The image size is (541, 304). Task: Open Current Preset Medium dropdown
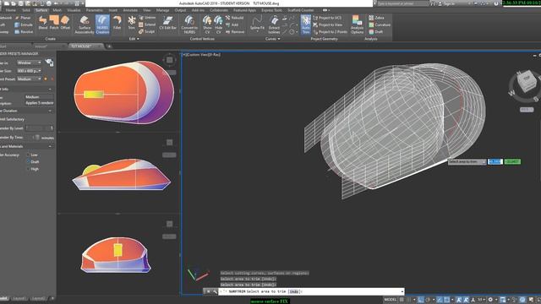pyautogui.click(x=30, y=79)
